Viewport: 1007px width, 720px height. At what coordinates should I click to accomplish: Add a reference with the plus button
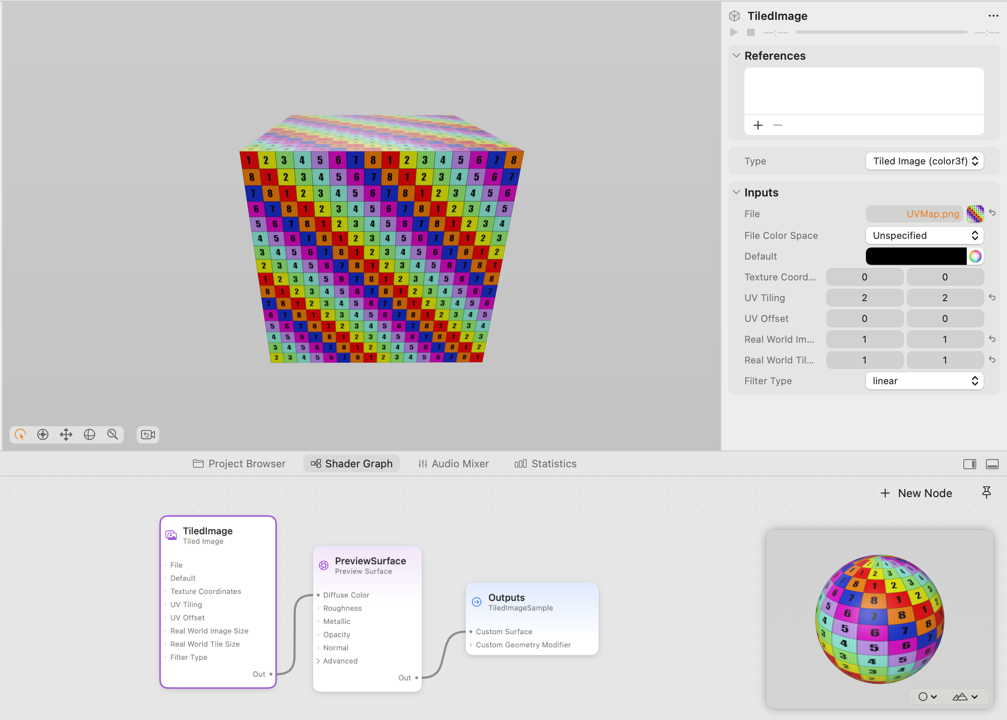tap(757, 125)
